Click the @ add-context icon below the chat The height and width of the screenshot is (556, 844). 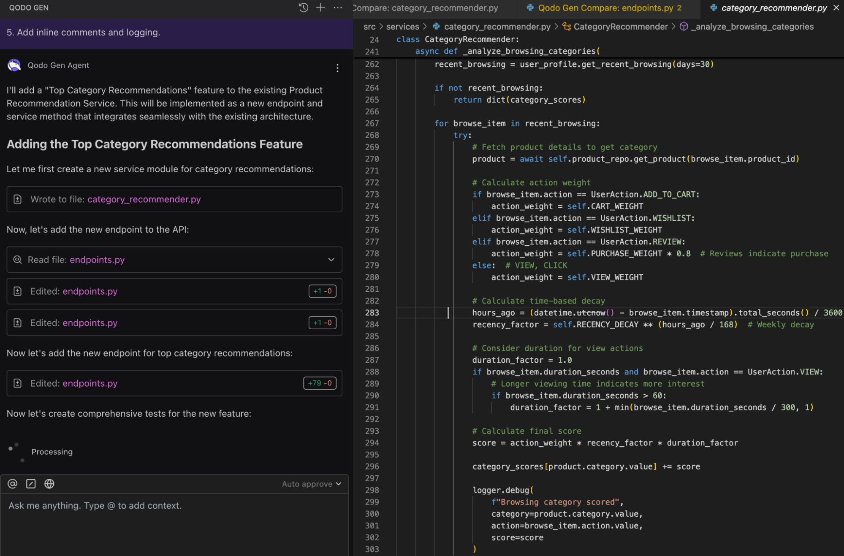pos(12,484)
